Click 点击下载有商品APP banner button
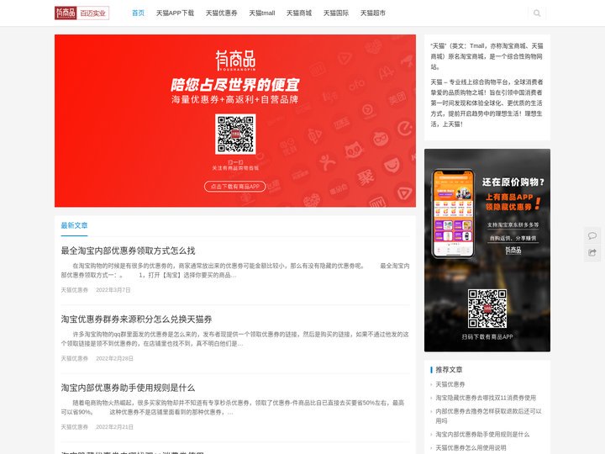The width and height of the screenshot is (605, 454). pos(235,187)
